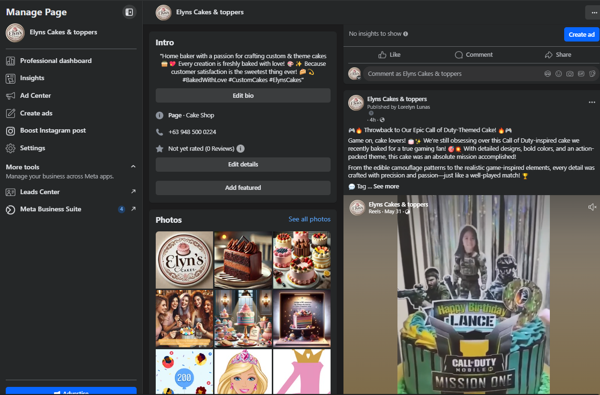Open See all photos link
The width and height of the screenshot is (600, 395).
(x=310, y=219)
